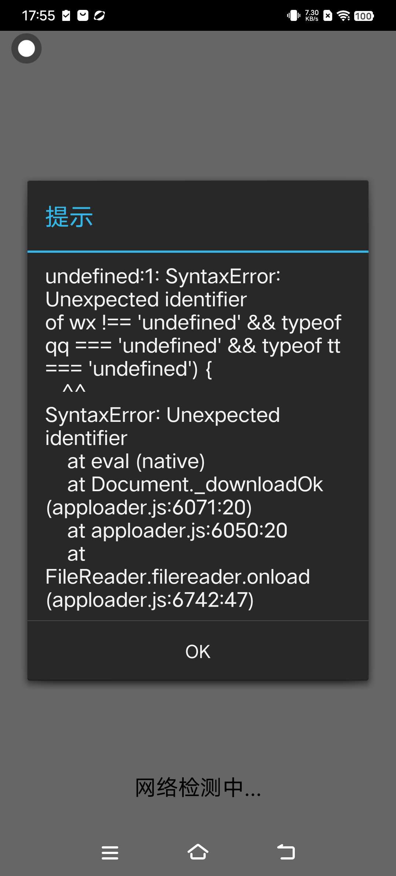Tap the vibrate mode icon in status bar
Viewport: 396px width, 876px height.
293,16
